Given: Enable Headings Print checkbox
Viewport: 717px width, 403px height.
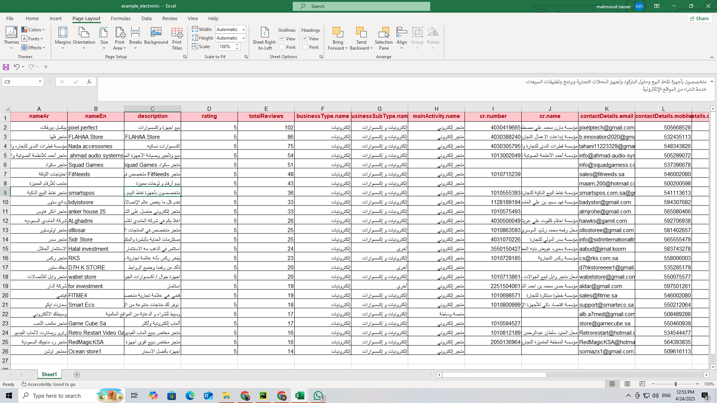Looking at the screenshot, I should 305,47.
